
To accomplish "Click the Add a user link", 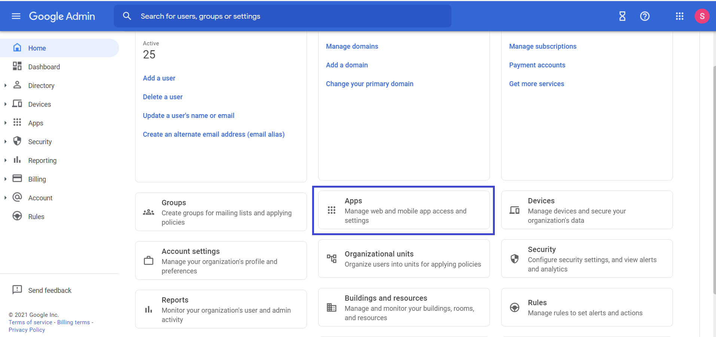I will [159, 78].
